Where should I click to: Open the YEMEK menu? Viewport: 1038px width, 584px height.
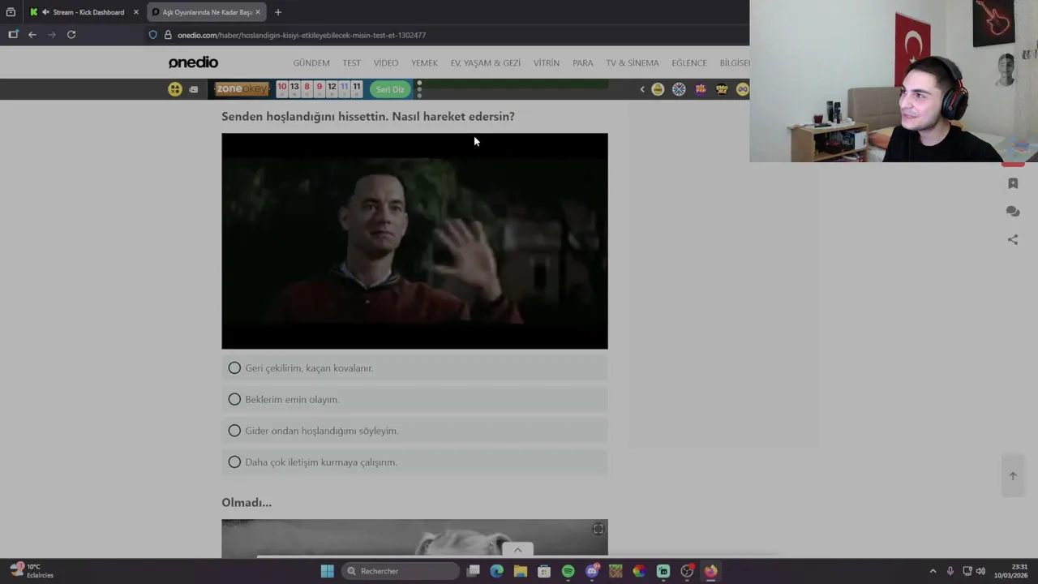click(x=424, y=62)
